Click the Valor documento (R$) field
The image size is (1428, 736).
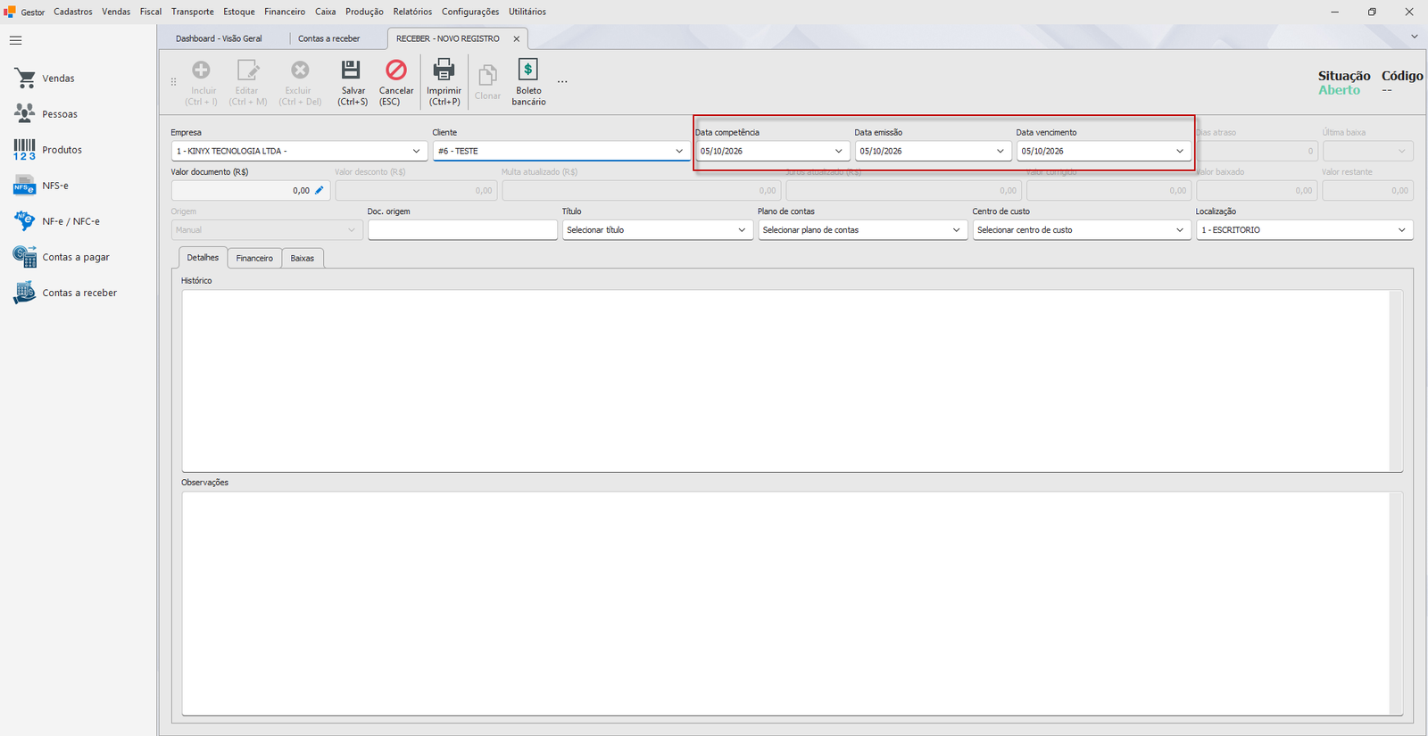[250, 191]
